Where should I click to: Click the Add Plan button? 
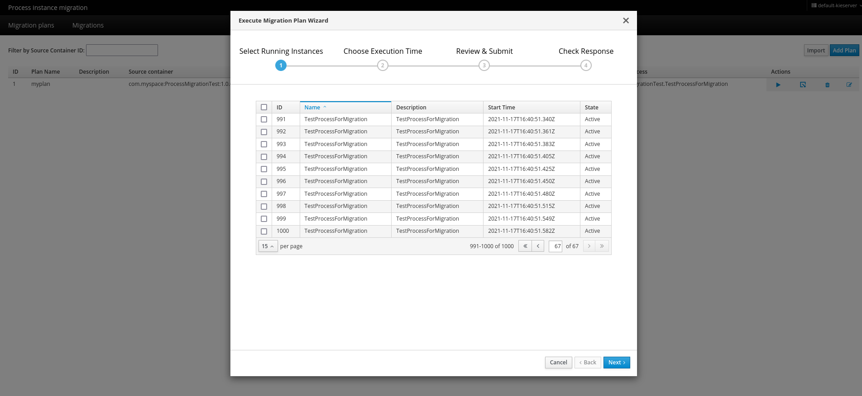pos(844,50)
